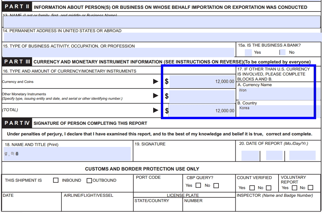Click the day box of Date of Report
Viewport: 322px width, 213px height.
pos(274,155)
